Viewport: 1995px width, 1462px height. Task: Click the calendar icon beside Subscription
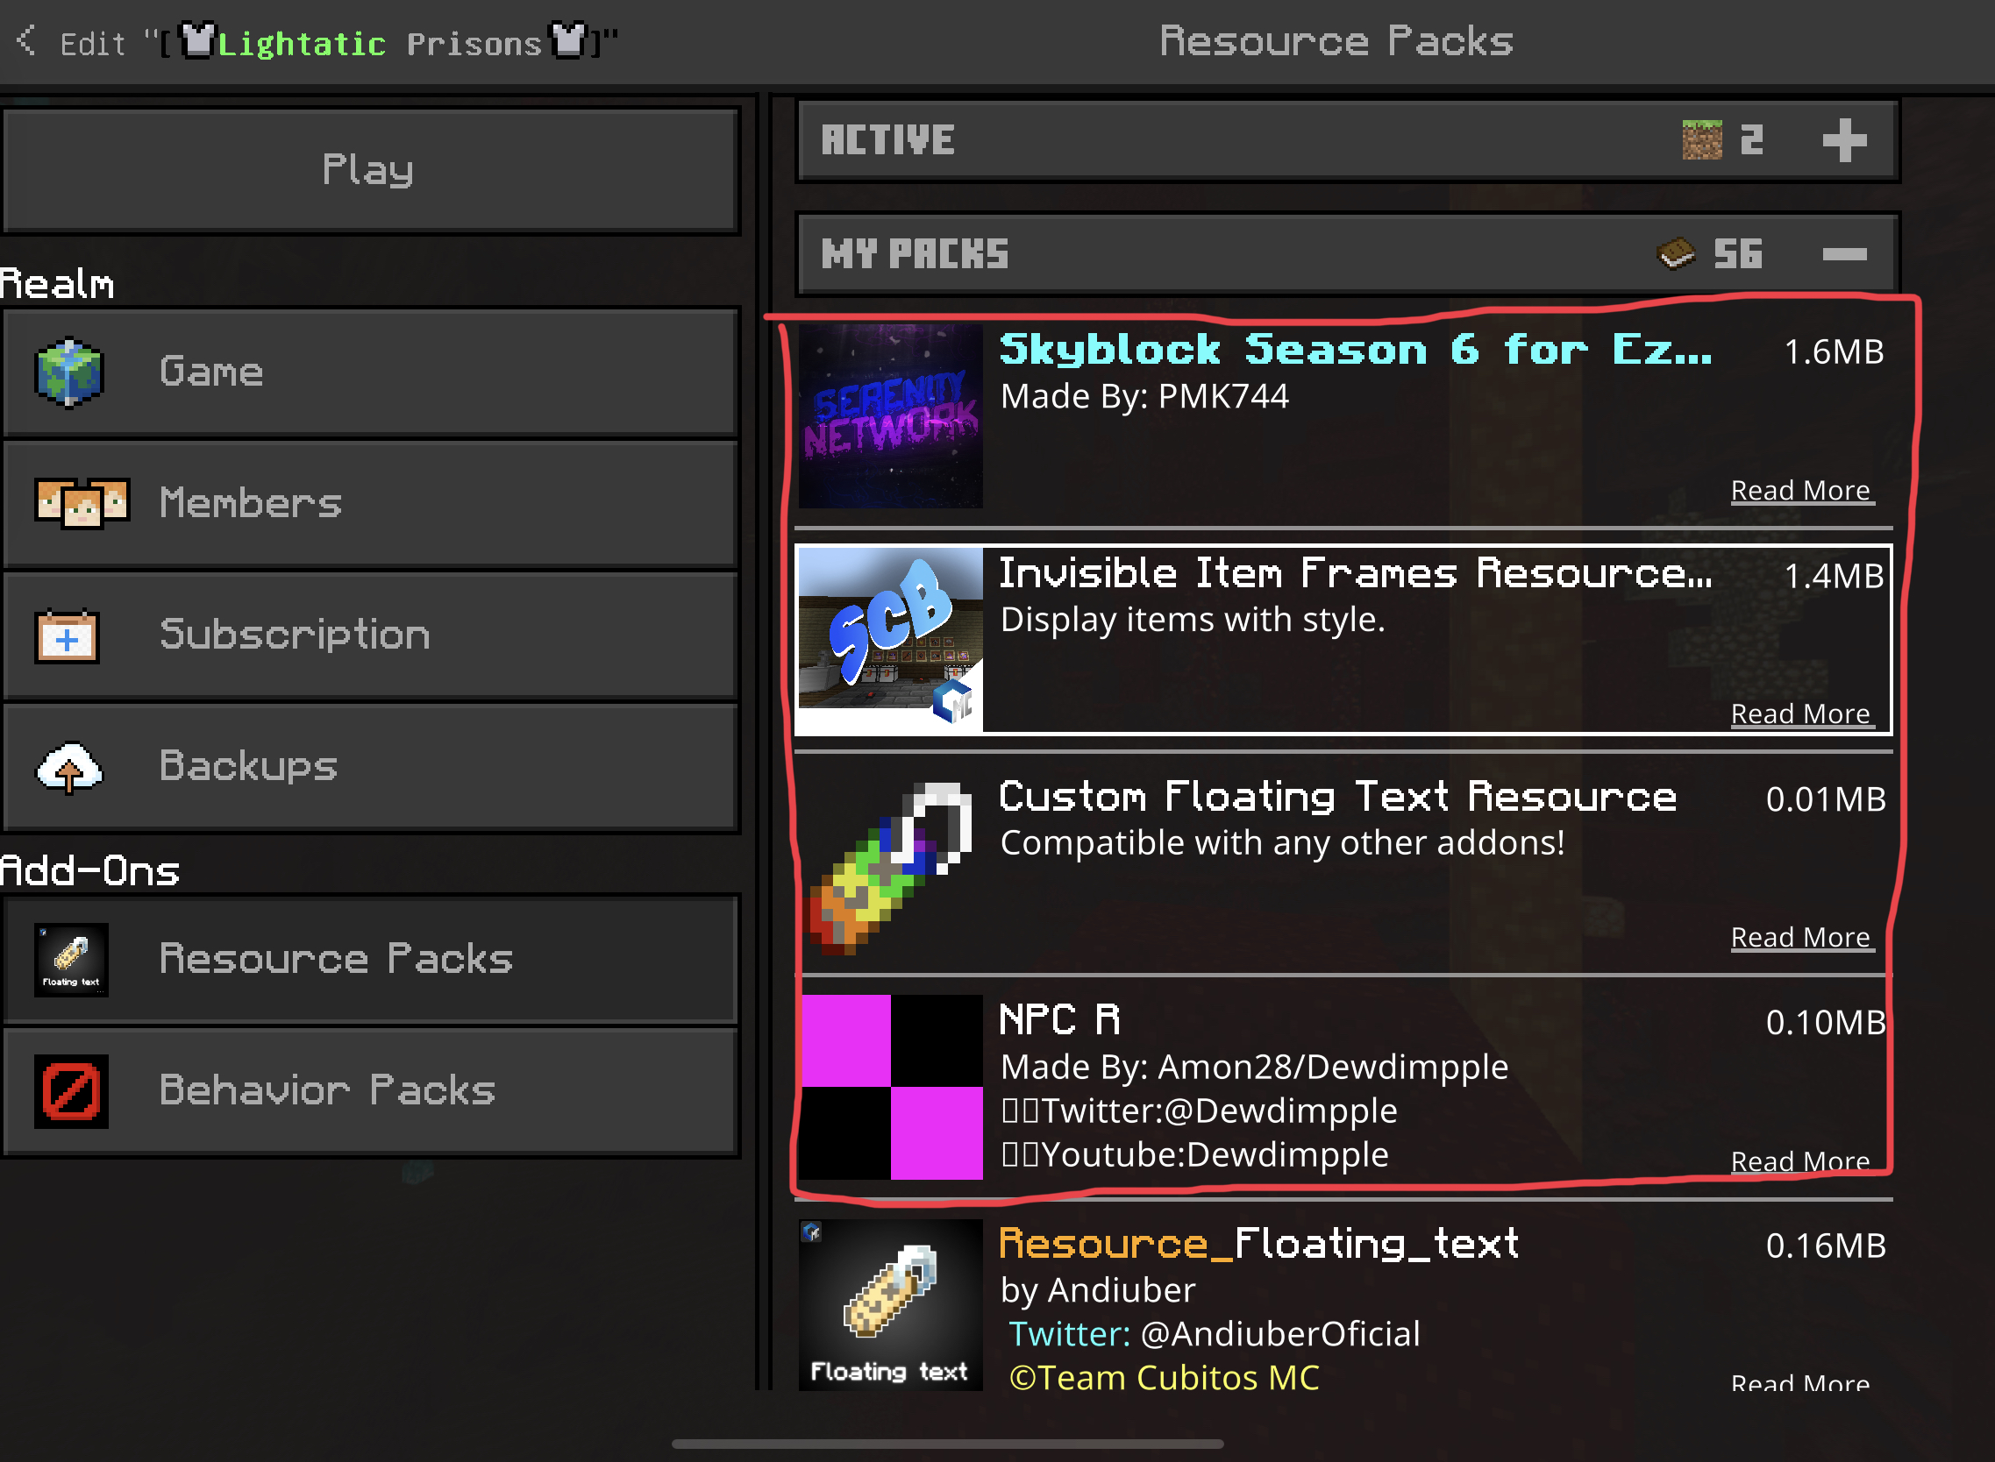(x=68, y=635)
